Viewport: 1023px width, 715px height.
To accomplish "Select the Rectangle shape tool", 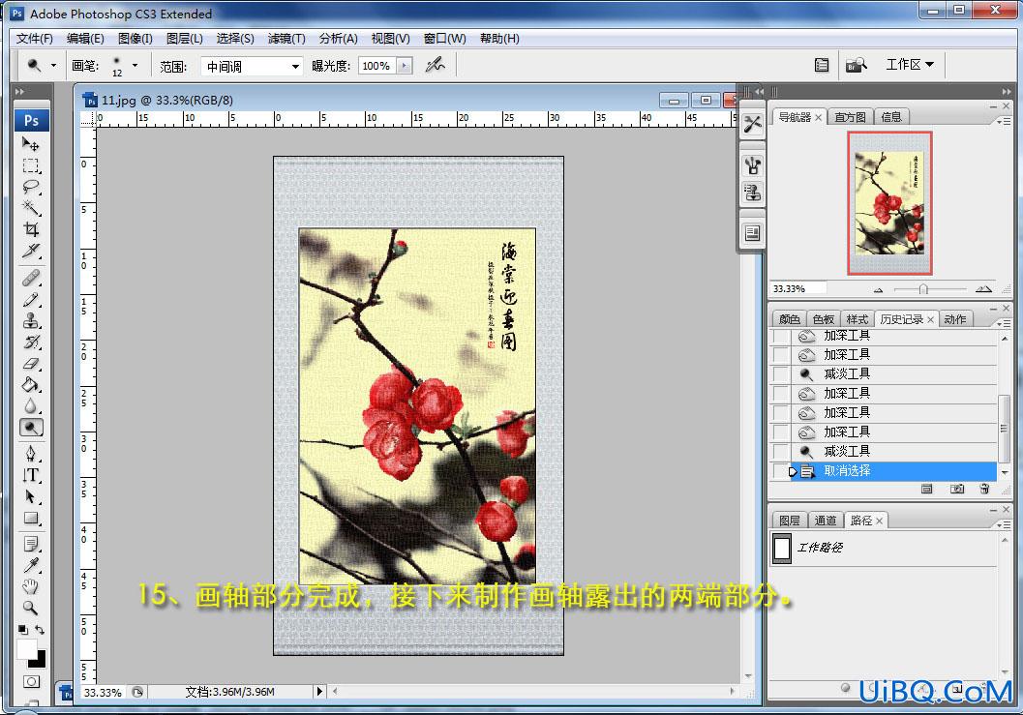I will click(31, 518).
